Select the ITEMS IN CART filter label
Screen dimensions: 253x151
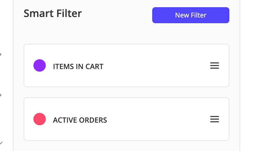point(78,66)
